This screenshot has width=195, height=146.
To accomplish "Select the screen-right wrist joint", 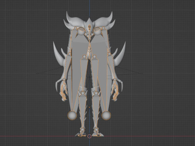I will point(115,79).
